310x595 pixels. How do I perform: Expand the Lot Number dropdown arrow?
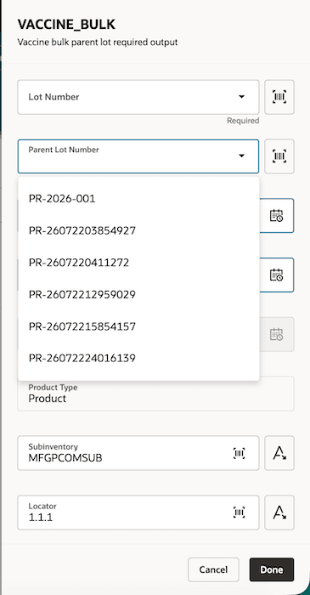(x=241, y=97)
